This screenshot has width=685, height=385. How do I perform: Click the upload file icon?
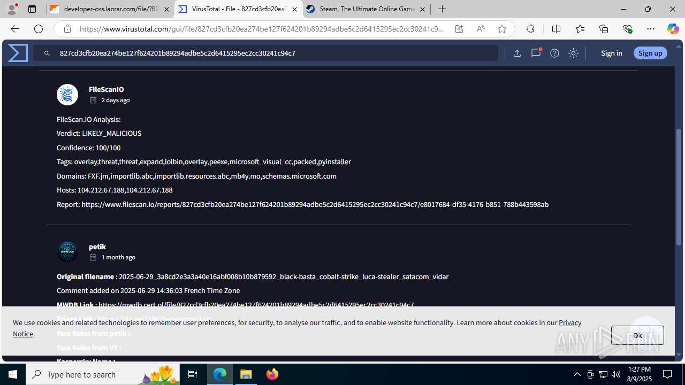(x=517, y=53)
